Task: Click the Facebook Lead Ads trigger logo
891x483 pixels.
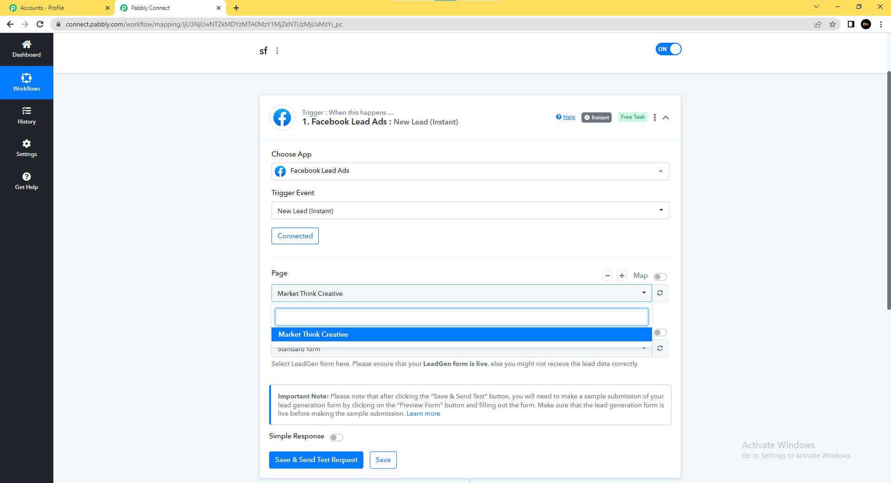Action: 282,117
